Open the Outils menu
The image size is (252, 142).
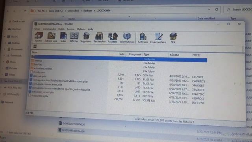click(61, 29)
